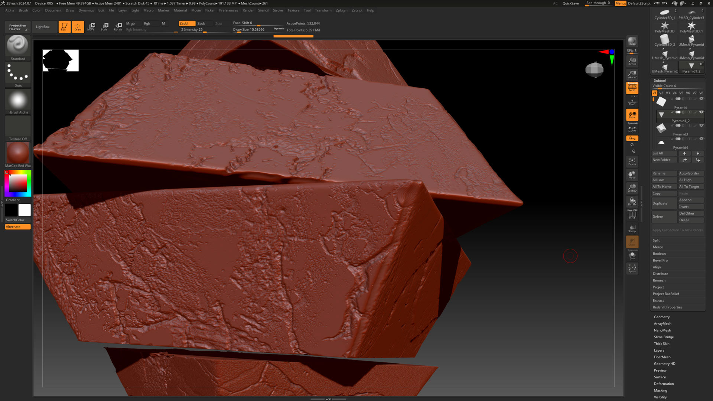Open the Stroke menu
This screenshot has width=713, height=401.
278,10
